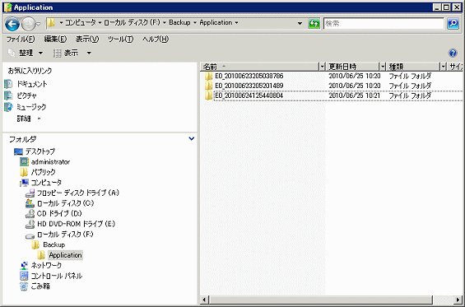
Task: Click the ごみ箱 recycle bin icon
Action: (24, 286)
